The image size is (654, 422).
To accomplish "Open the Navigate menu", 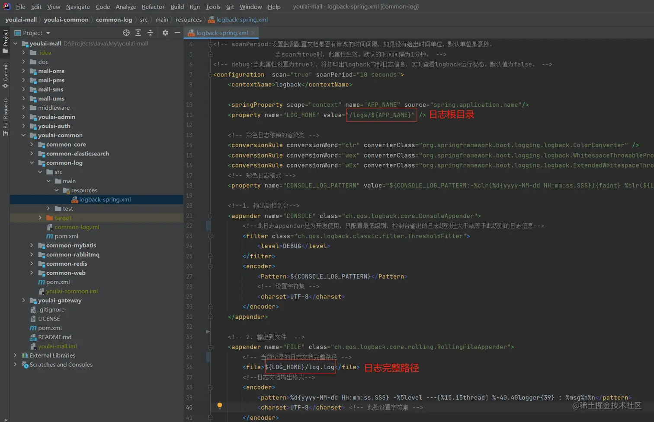I will point(78,7).
